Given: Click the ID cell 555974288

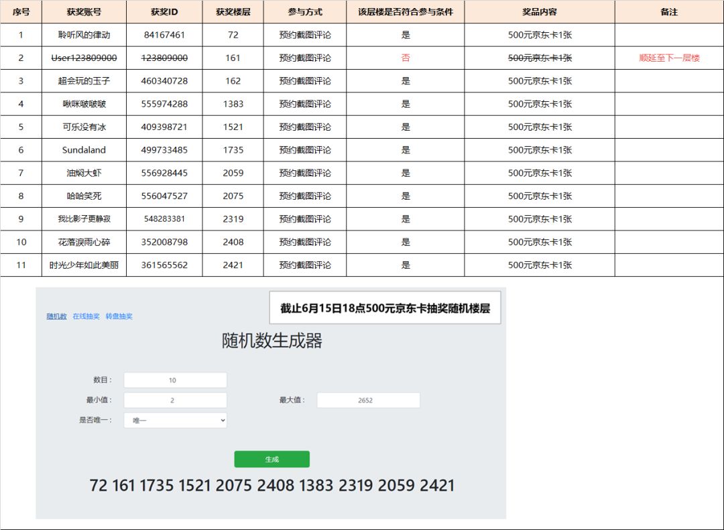Looking at the screenshot, I should (164, 104).
